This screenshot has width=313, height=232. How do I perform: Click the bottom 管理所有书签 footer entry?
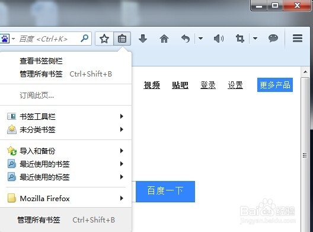[x=66, y=220]
